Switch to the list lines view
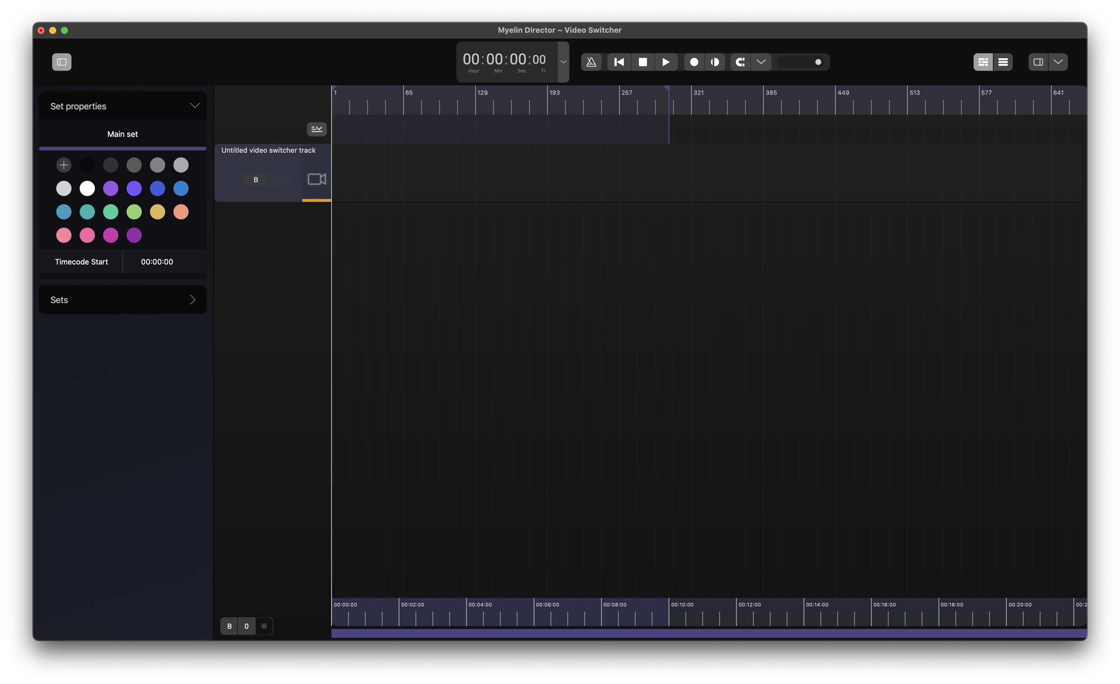Viewport: 1120px width, 684px height. click(1003, 62)
